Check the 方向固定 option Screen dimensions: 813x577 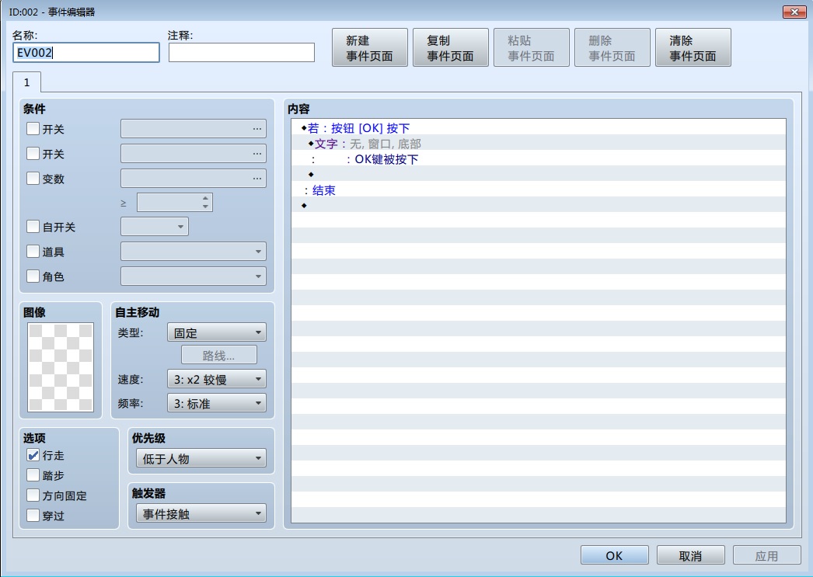coord(33,495)
